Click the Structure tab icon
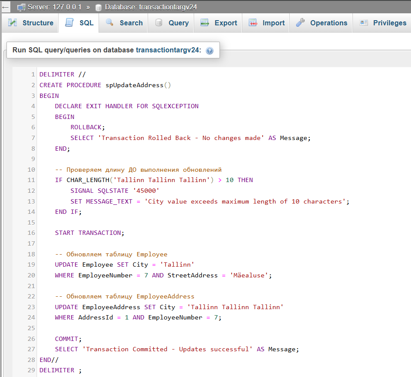The width and height of the screenshot is (411, 377). [12, 23]
